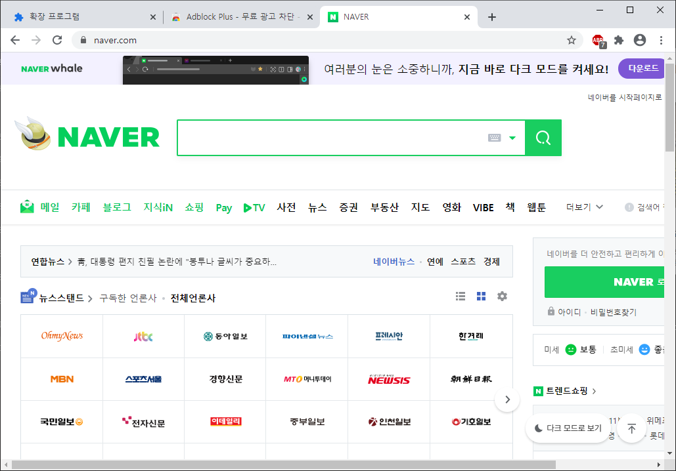This screenshot has width=676, height=471.
Task: Open the 사전 dictionary link
Action: 286,207
